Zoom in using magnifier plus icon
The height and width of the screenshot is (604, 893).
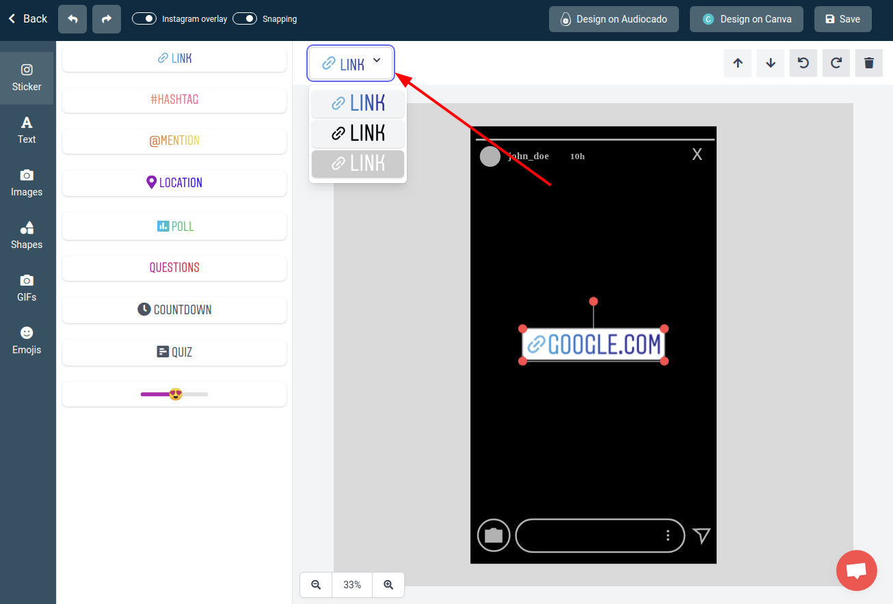[388, 585]
